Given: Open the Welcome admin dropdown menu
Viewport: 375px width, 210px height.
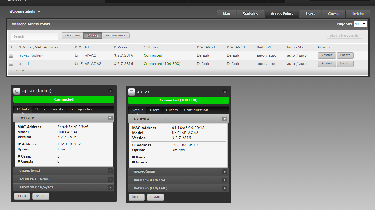Looking at the screenshot, I should tap(25, 12).
